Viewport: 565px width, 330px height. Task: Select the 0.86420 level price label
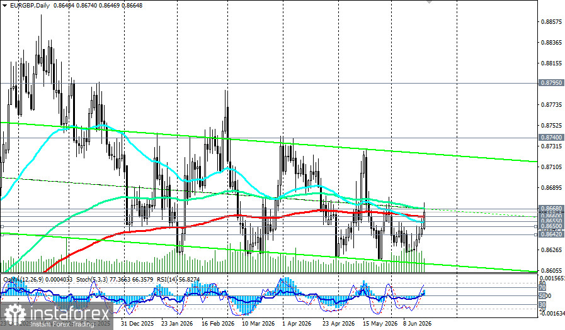pos(551,234)
